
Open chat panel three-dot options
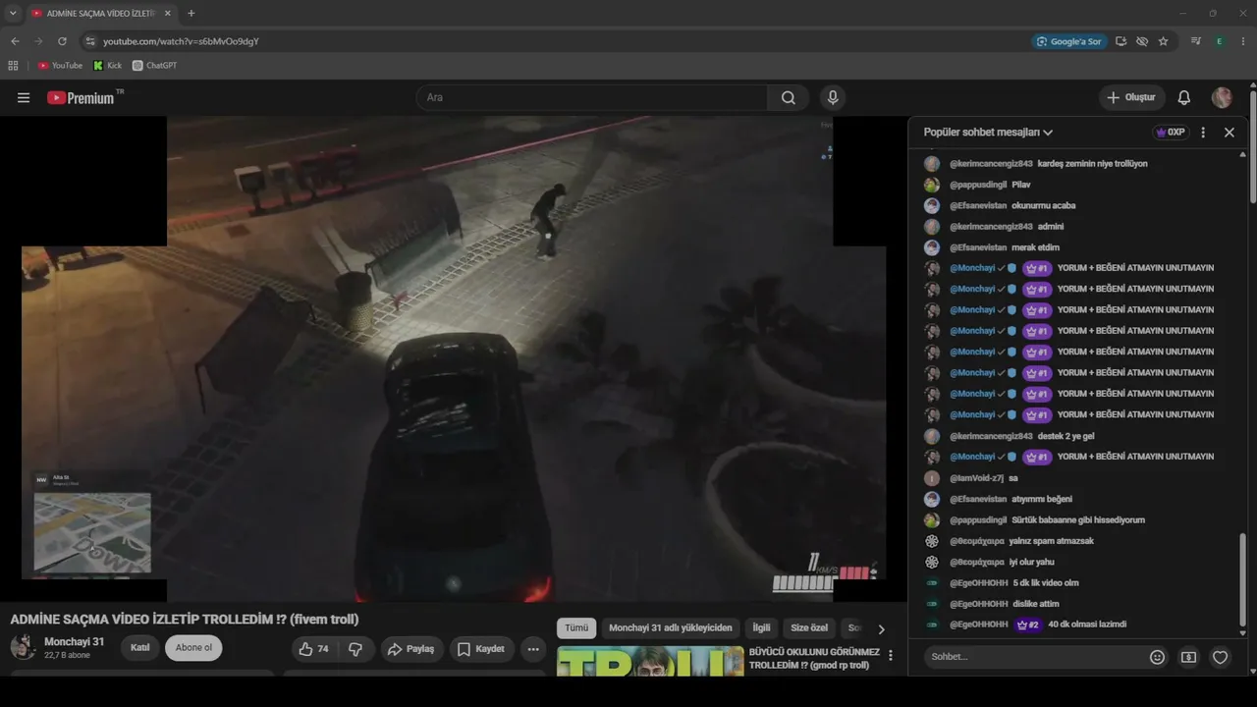1203,132
